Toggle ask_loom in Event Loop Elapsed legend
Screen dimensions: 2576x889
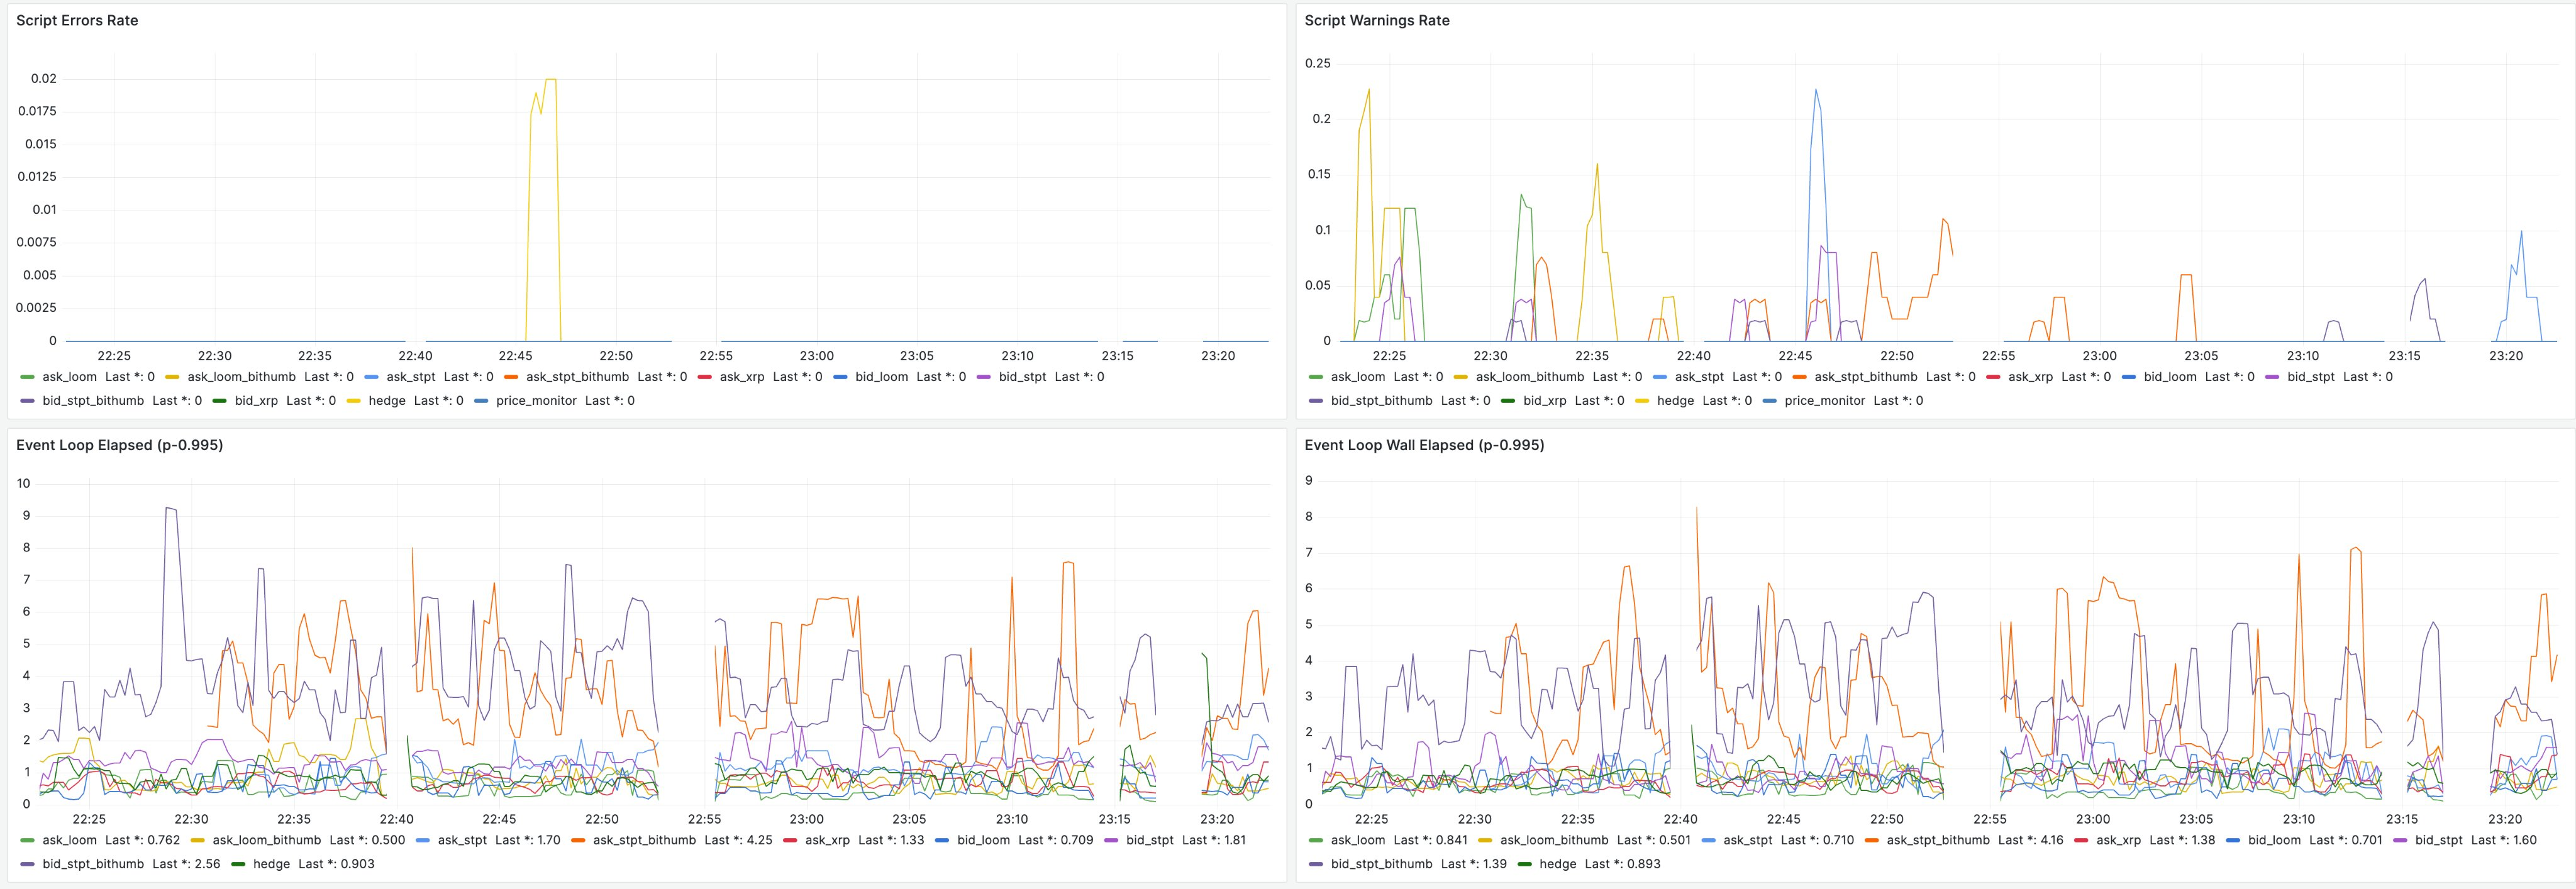(69, 840)
